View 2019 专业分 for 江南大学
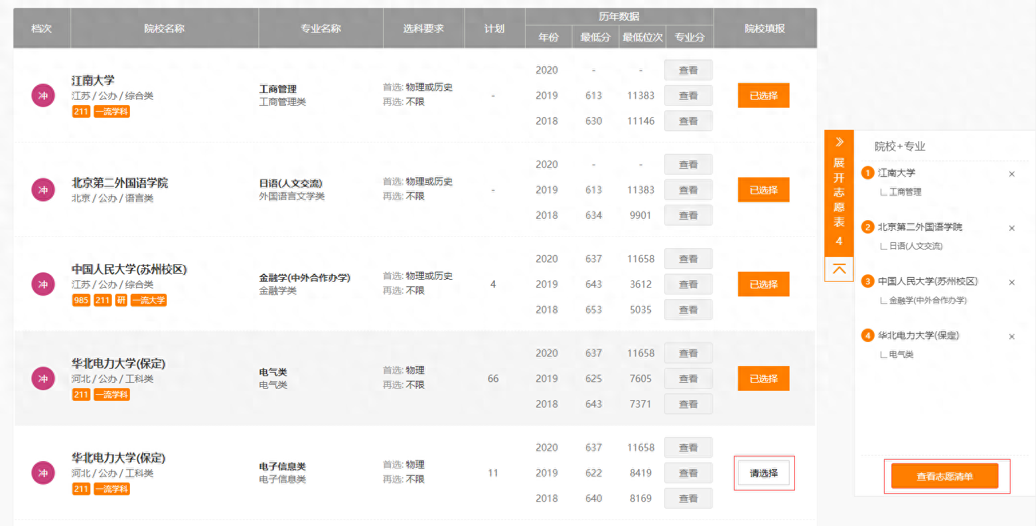 [688, 96]
